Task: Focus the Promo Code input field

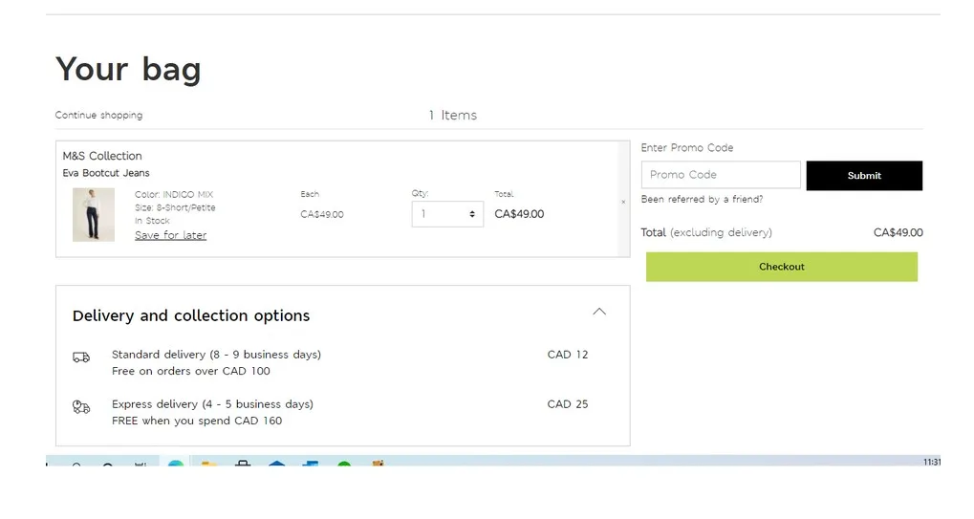Action: [720, 175]
